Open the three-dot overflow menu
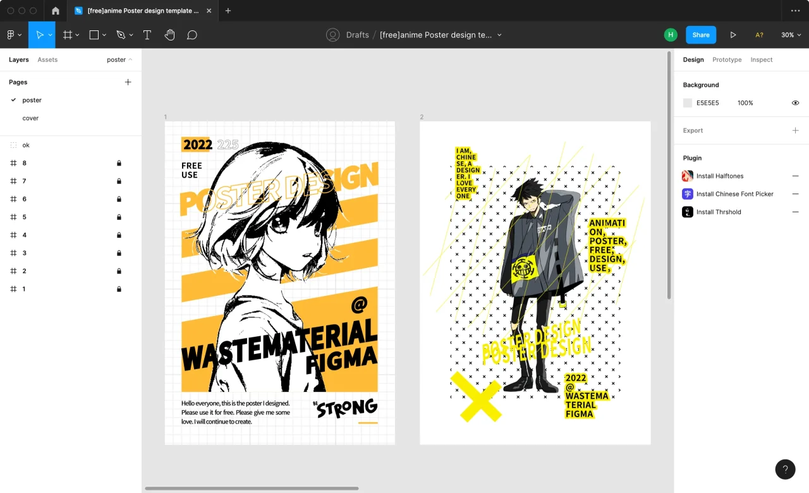Viewport: 809px width, 493px height. (x=795, y=11)
